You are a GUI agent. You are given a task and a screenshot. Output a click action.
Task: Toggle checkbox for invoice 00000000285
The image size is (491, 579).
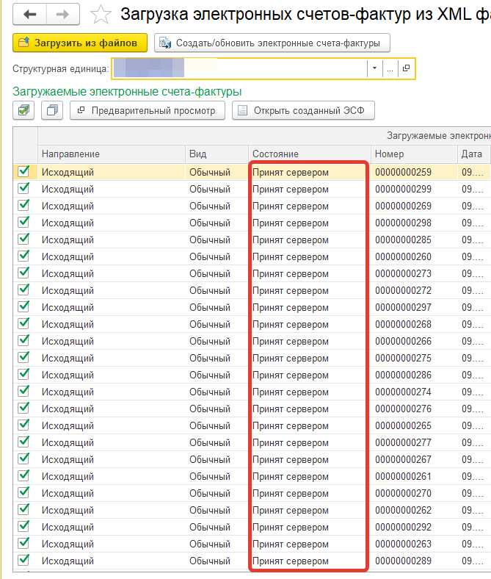tap(24, 239)
